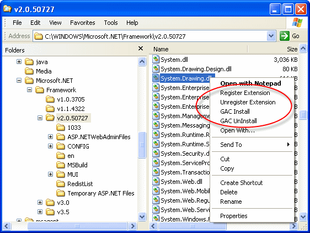Click the System.dll file icon
310x233 pixels.
click(156, 60)
